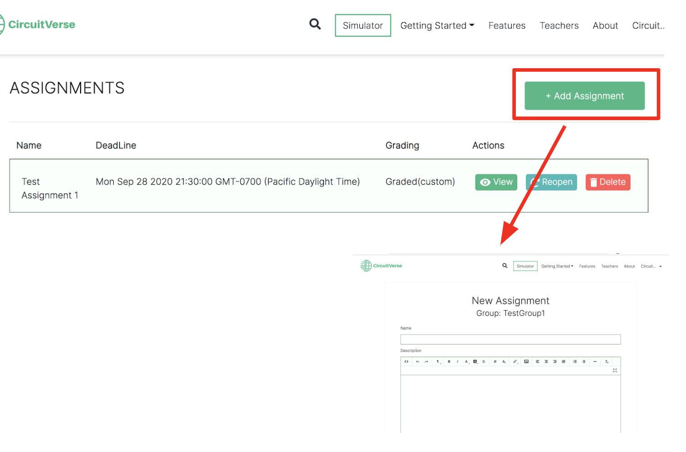Image resolution: width=686 pixels, height=452 pixels.
Task: Click the search magnifier icon in main navbar
Action: point(315,24)
